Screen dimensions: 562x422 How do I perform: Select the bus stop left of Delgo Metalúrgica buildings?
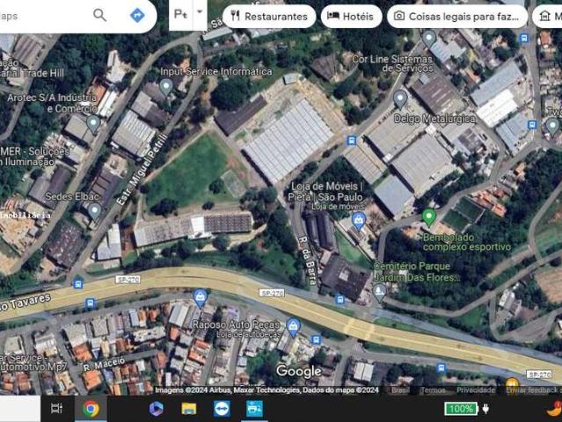pos(352,141)
